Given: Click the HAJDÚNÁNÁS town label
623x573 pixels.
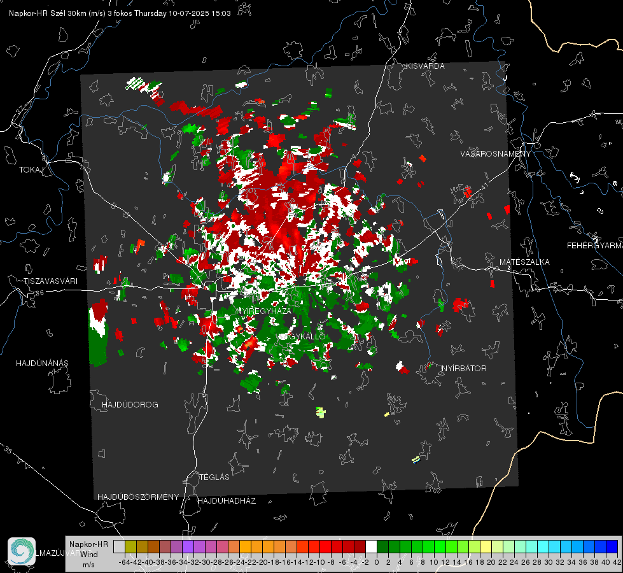Looking at the screenshot, I should click(42, 363).
